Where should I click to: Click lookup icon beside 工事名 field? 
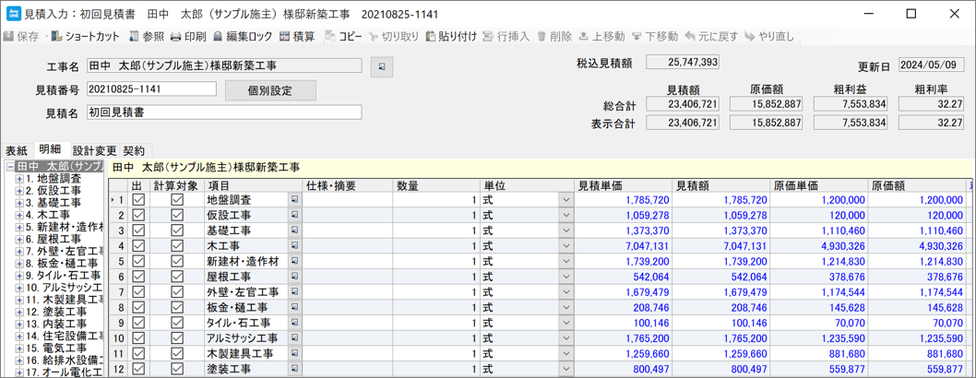(x=382, y=66)
